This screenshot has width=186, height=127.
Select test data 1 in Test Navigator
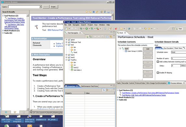[x=78, y=70]
